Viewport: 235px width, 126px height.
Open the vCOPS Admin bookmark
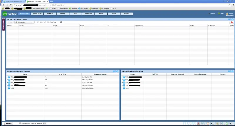63,8
